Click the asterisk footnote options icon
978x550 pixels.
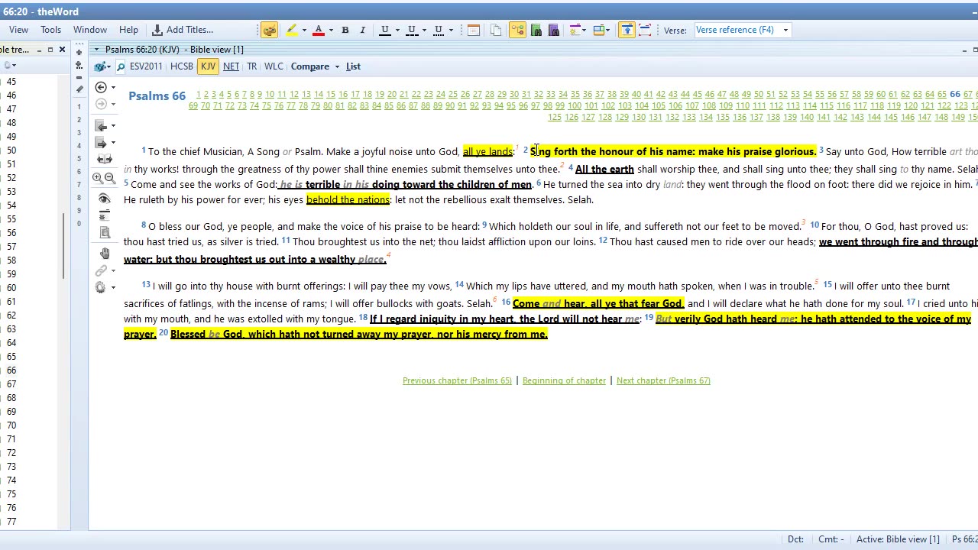pyautogui.click(x=104, y=216)
